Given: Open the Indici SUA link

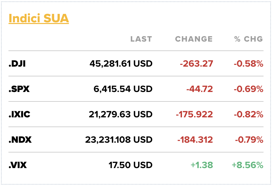Looking at the screenshot, I should [39, 18].
